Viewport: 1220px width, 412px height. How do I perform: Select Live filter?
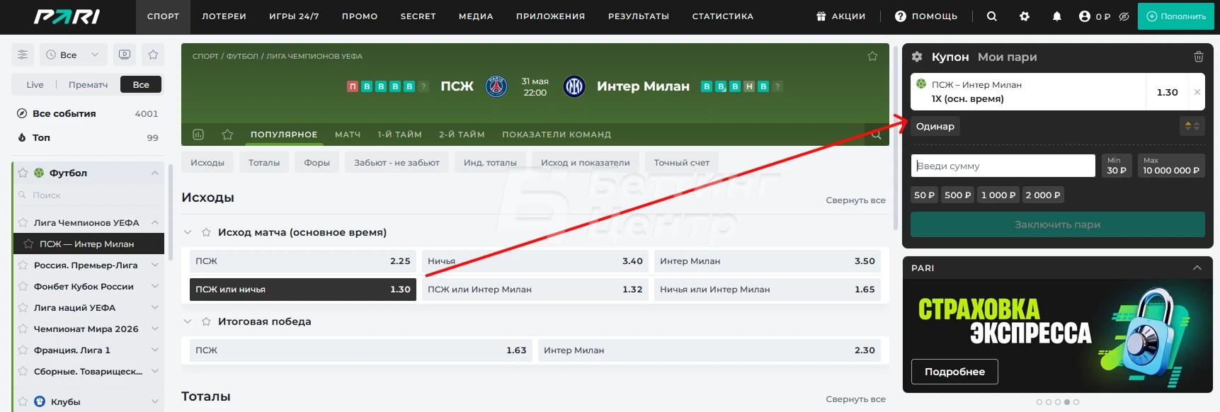35,84
